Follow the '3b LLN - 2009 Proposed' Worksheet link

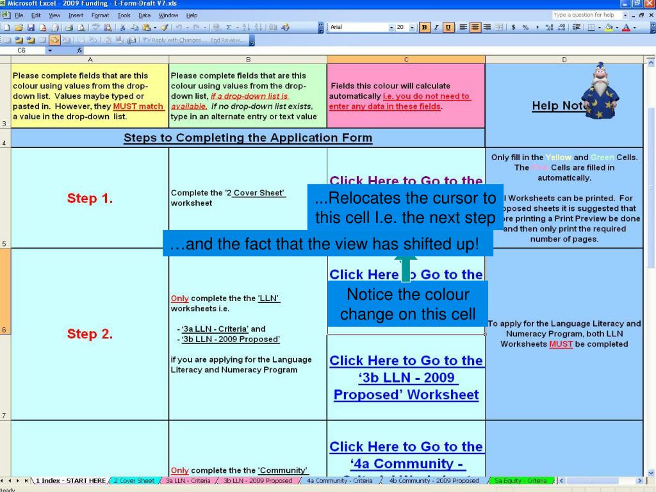pos(406,377)
